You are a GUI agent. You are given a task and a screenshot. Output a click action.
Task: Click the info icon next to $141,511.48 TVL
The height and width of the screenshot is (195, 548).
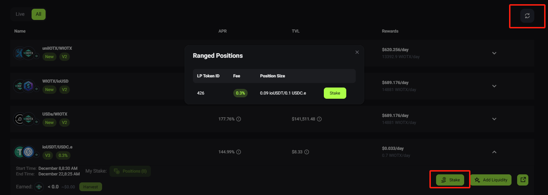pyautogui.click(x=319, y=119)
